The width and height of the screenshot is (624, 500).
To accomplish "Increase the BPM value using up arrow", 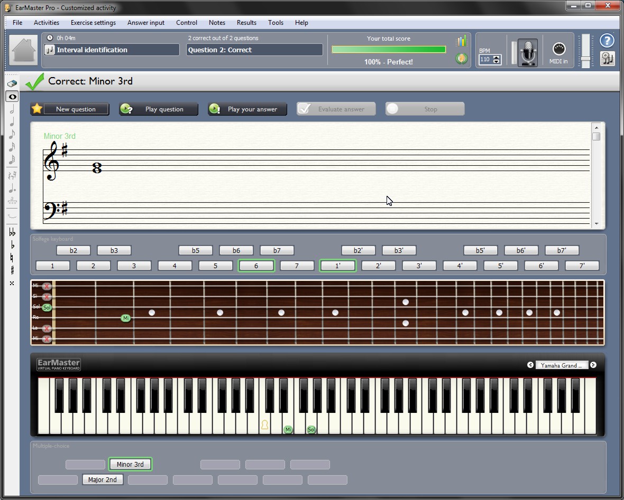I will click(496, 58).
